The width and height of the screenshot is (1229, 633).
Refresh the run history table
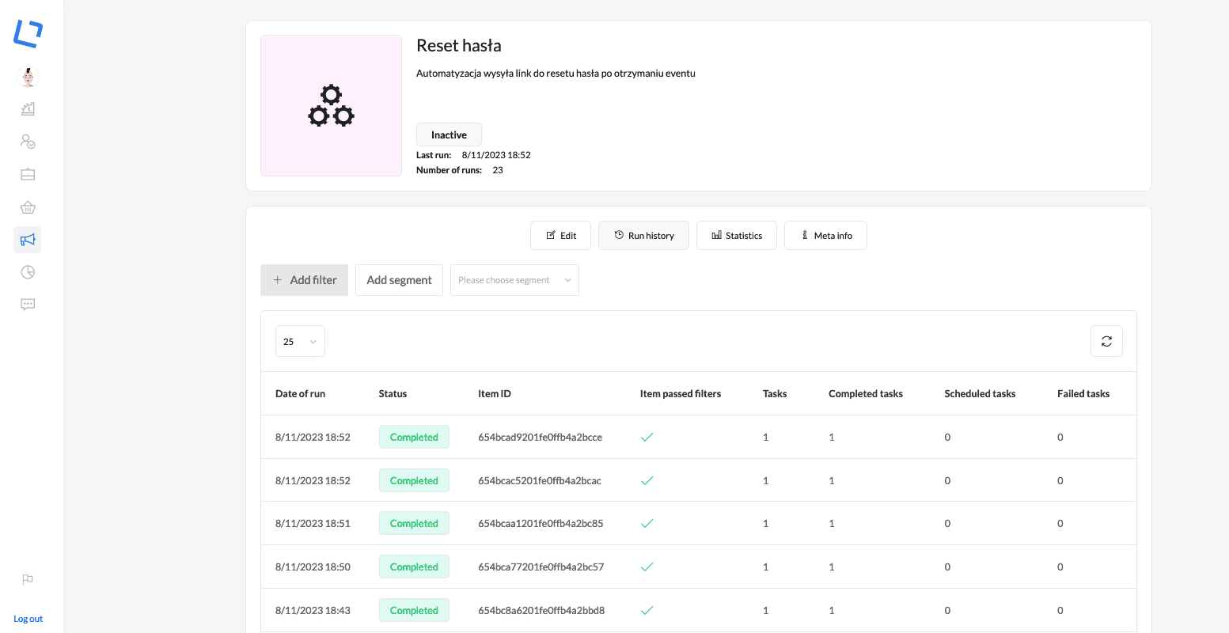(1106, 342)
